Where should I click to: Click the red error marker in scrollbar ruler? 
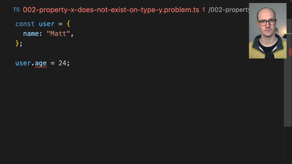pos(290,52)
